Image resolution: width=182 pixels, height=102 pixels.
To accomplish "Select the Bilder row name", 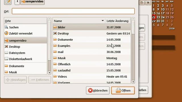I will click(x=61, y=27).
